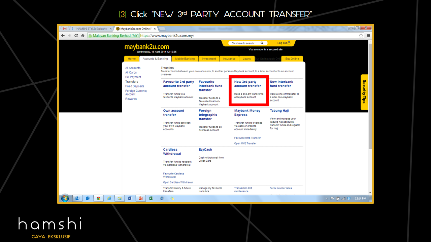Open the Chrome menu (three lines) icon
Viewport: 431px width, 242px height.
[368, 36]
